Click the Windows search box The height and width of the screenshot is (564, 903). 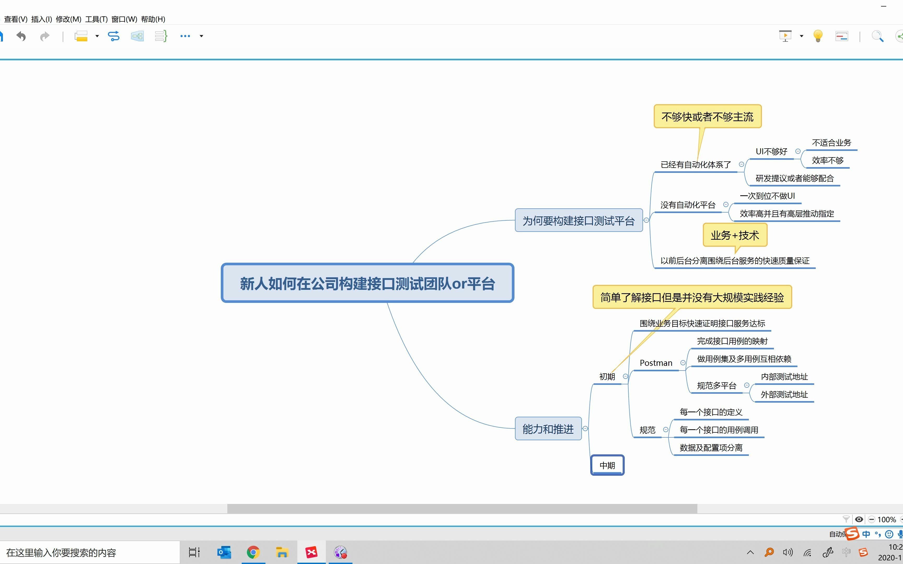tap(90, 553)
